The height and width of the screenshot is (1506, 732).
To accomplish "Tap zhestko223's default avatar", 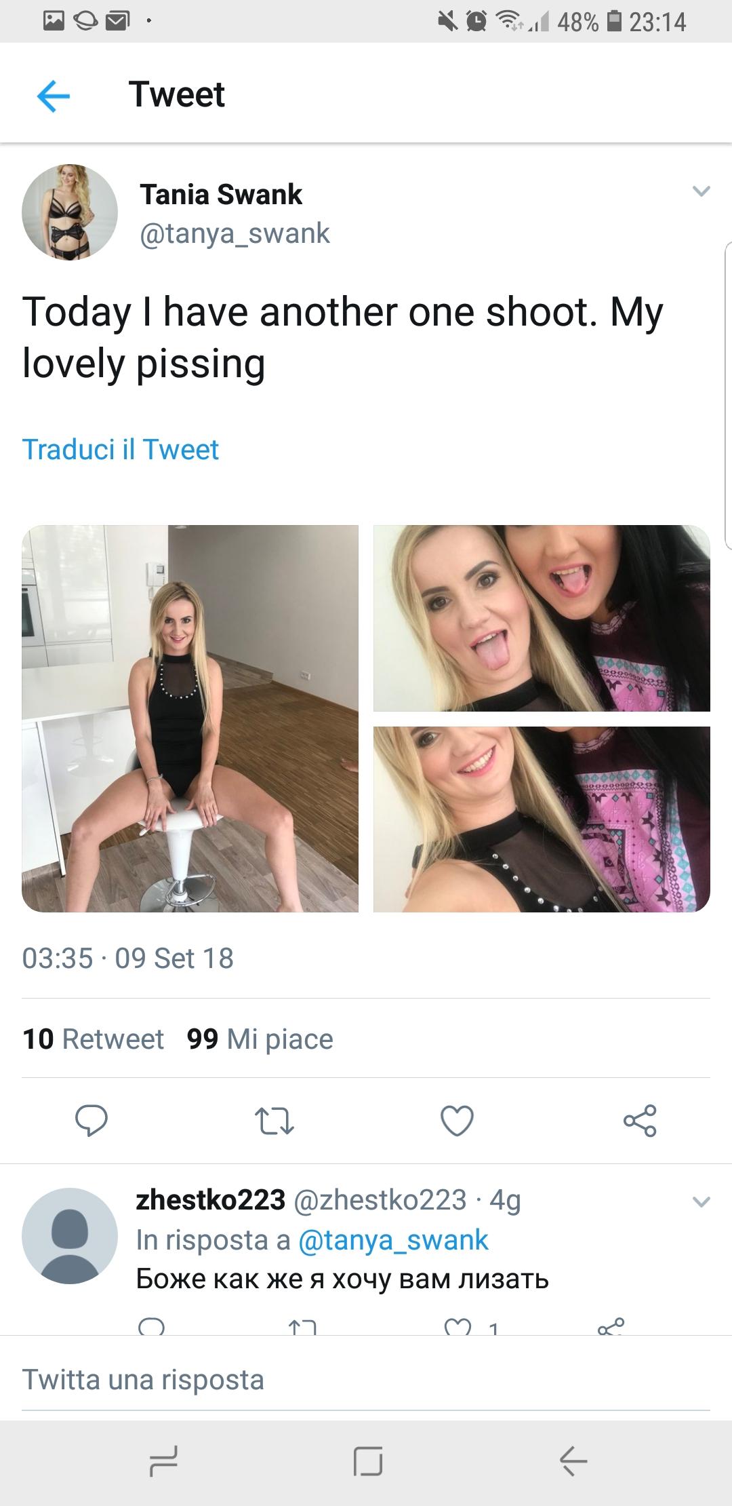I will tap(70, 1235).
